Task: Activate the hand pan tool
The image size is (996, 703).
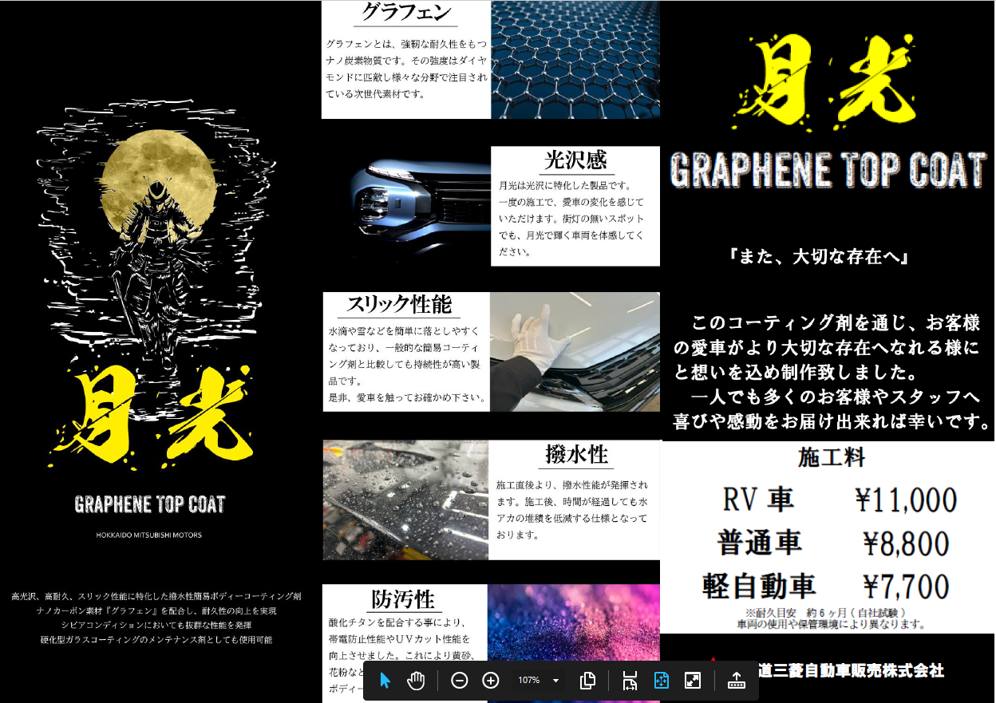Action: coord(416,681)
